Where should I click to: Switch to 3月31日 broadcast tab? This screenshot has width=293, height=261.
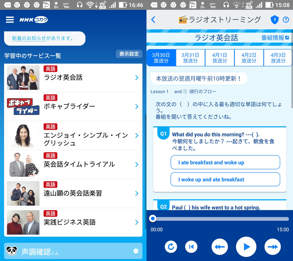pyautogui.click(x=190, y=58)
